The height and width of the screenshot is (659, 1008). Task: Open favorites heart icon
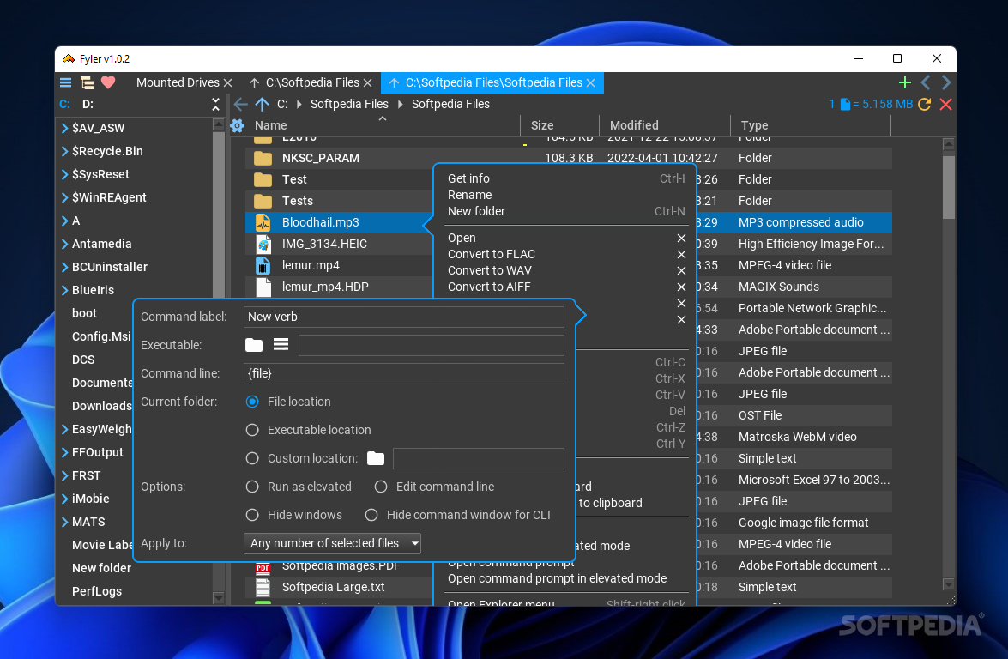[x=108, y=82]
